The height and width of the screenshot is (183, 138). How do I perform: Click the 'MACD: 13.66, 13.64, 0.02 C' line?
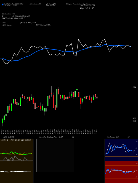coord(14,18)
